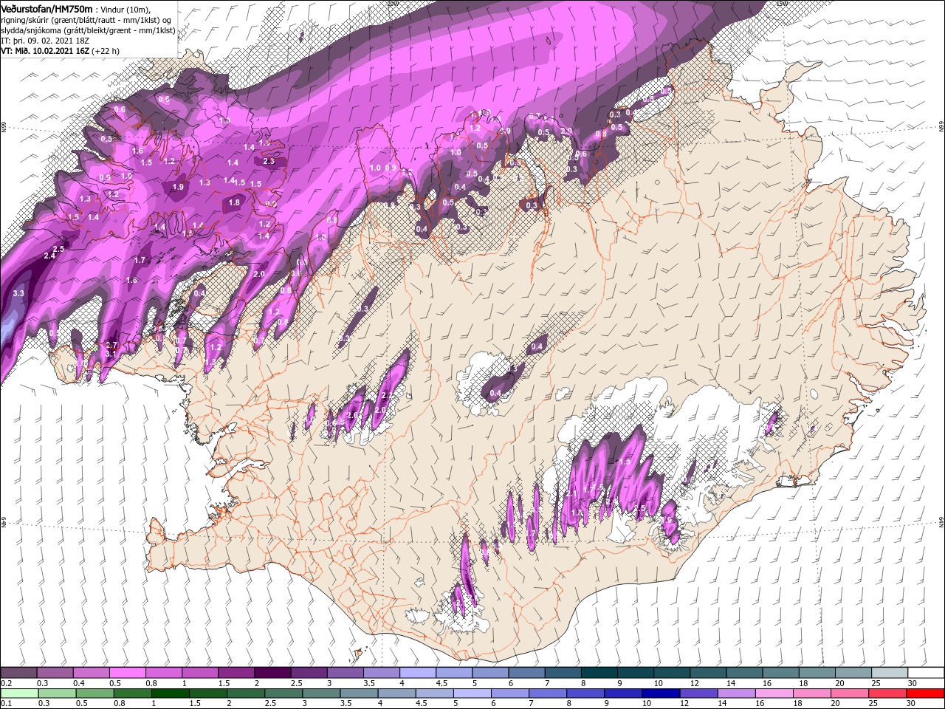This screenshot has width=945, height=709.
Task: Click the "0.1" label in the lower legend
Action: [x=5, y=704]
